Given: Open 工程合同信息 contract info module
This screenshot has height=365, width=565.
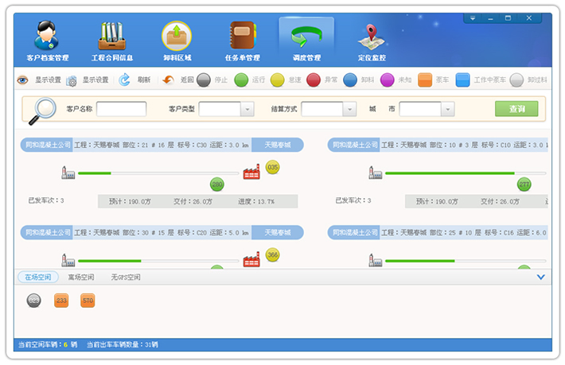Looking at the screenshot, I should (x=112, y=41).
